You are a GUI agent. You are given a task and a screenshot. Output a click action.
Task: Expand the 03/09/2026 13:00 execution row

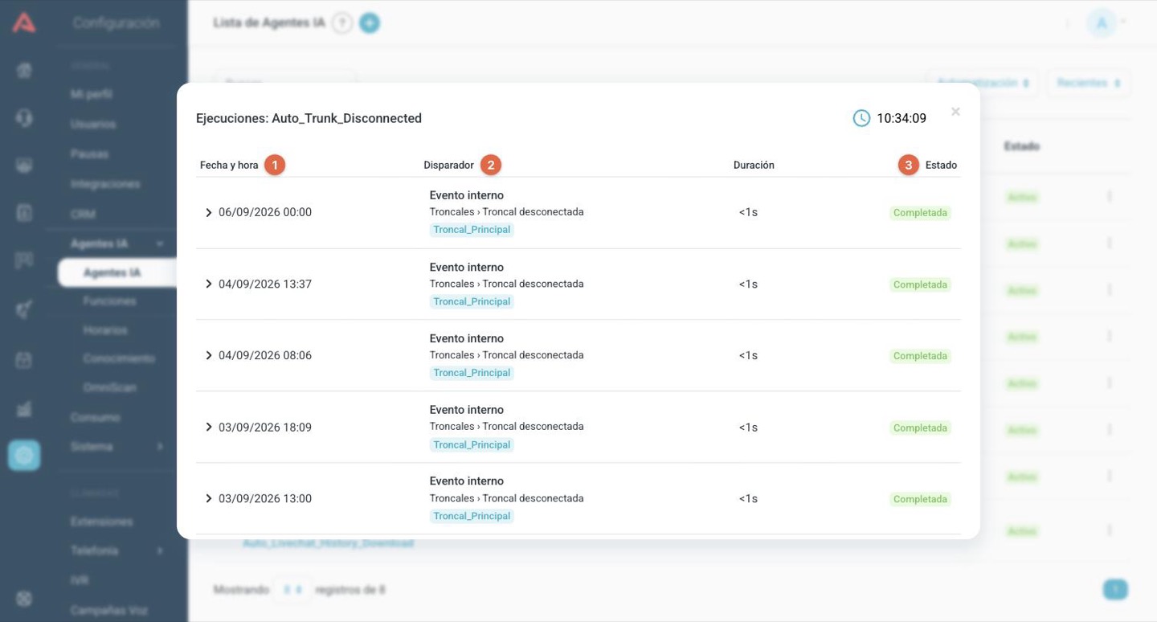[209, 499]
